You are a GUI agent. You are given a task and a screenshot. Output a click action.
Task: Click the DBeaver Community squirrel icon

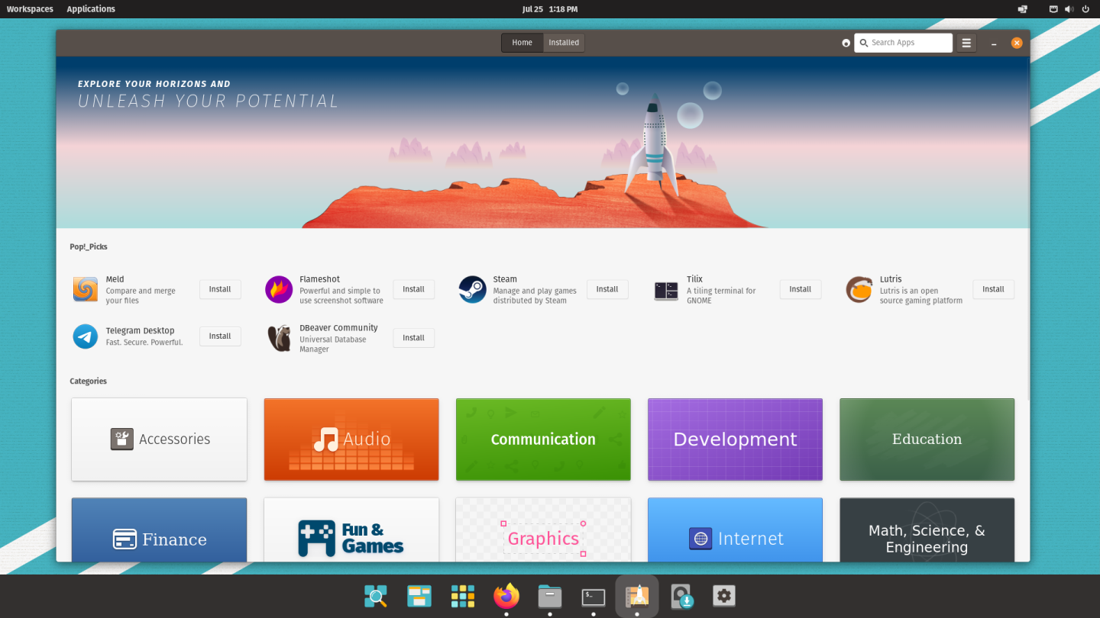(x=278, y=338)
